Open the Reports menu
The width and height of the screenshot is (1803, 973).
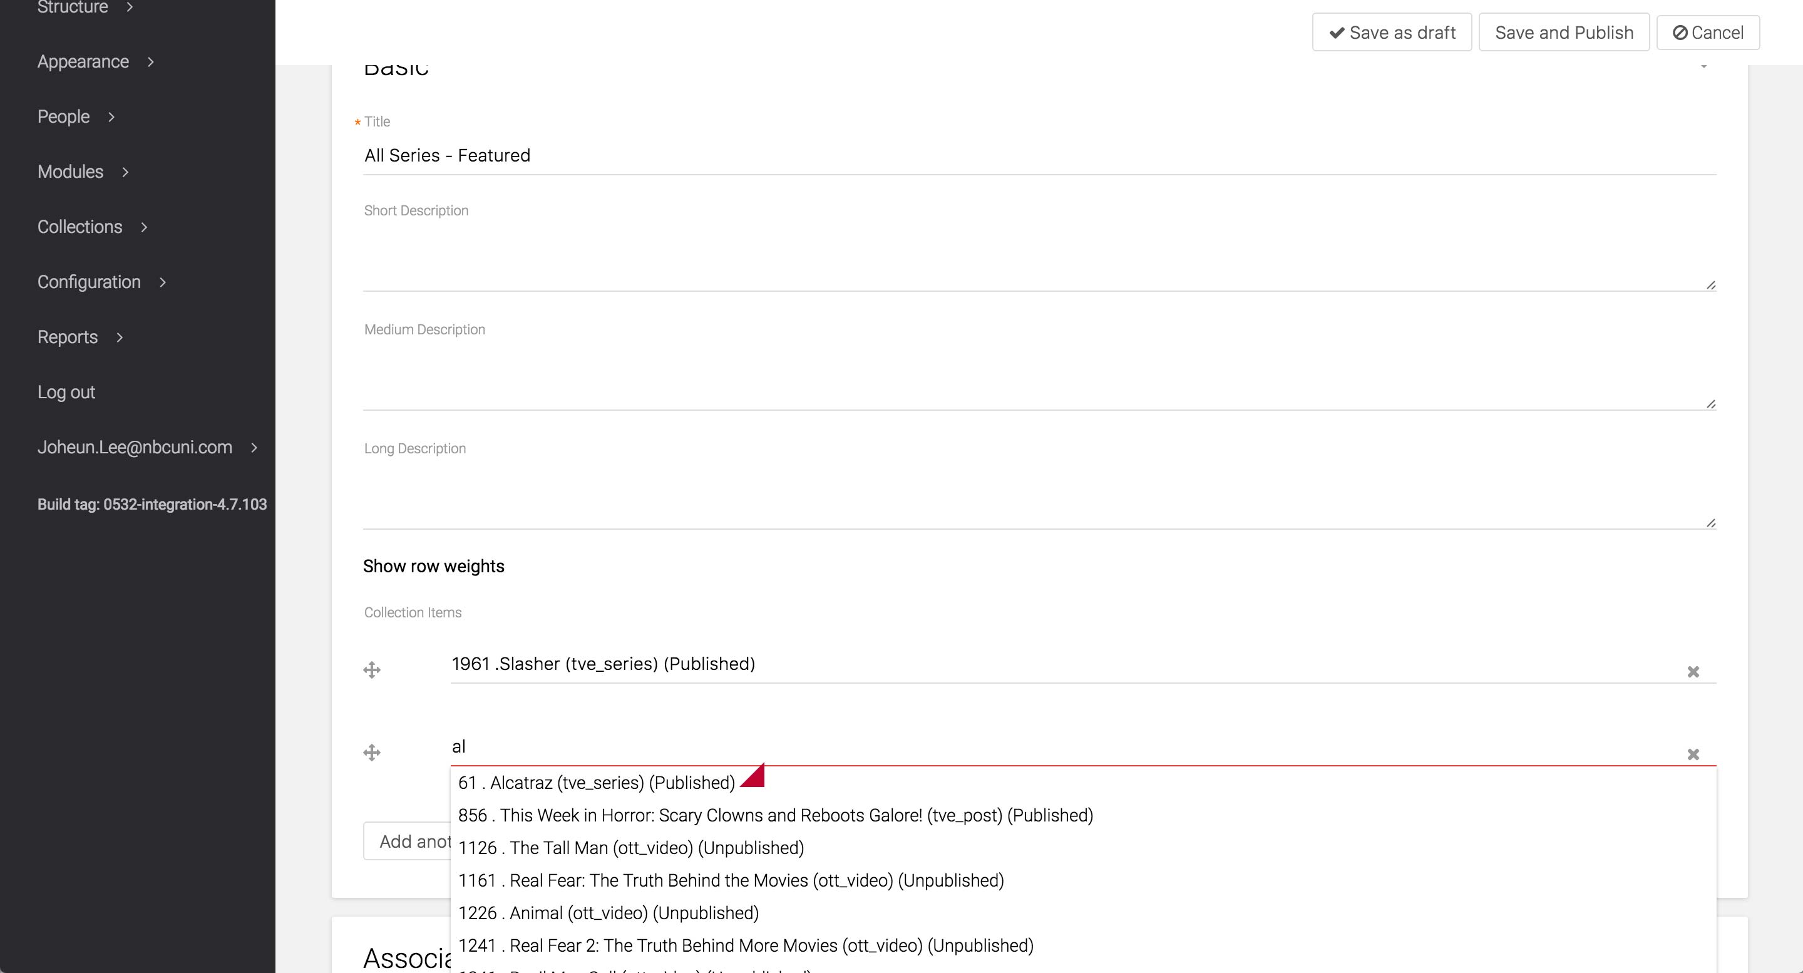[68, 337]
